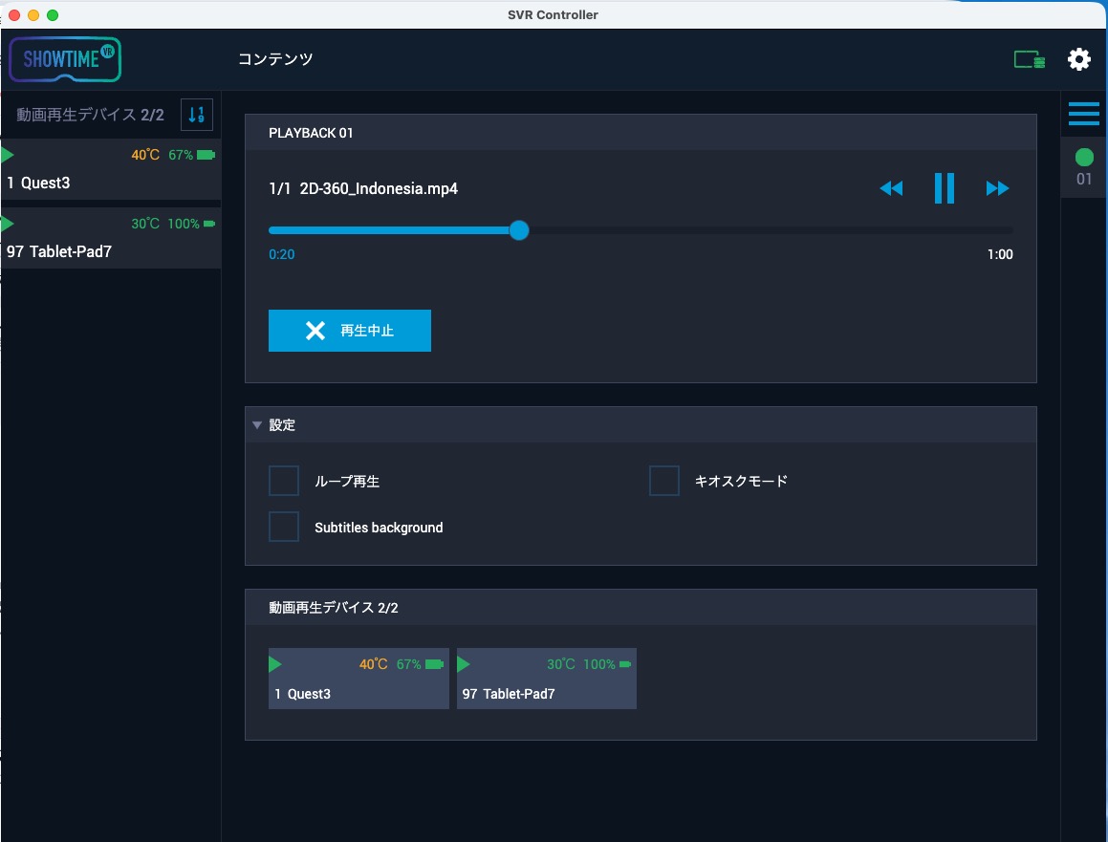Click battery icon on the Quest3 card

click(435, 664)
